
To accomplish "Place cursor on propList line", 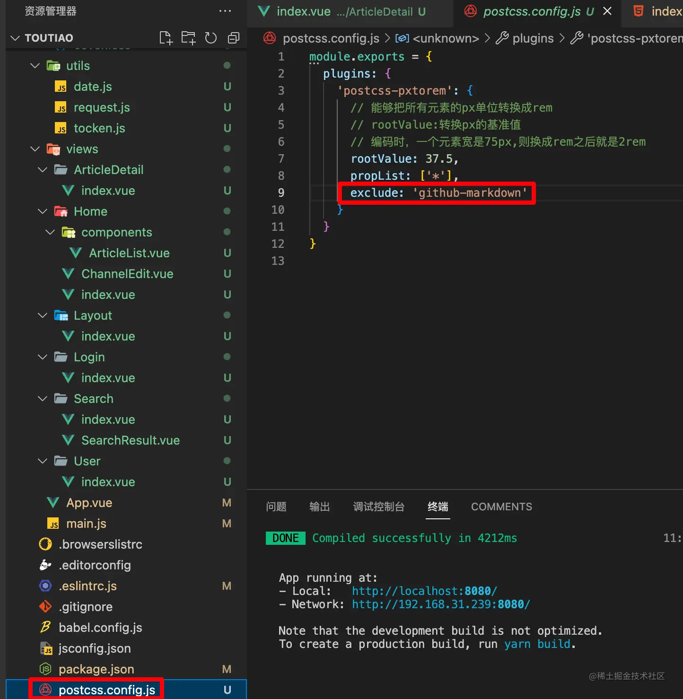I will pyautogui.click(x=404, y=175).
